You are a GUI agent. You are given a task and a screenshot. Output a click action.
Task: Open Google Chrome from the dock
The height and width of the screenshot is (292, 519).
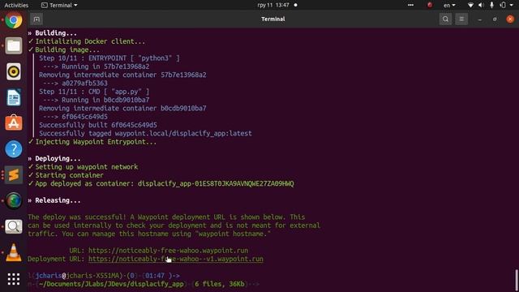14,20
